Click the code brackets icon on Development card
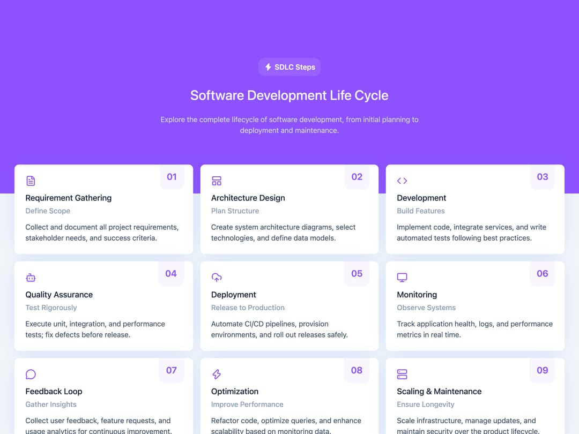 (402, 181)
